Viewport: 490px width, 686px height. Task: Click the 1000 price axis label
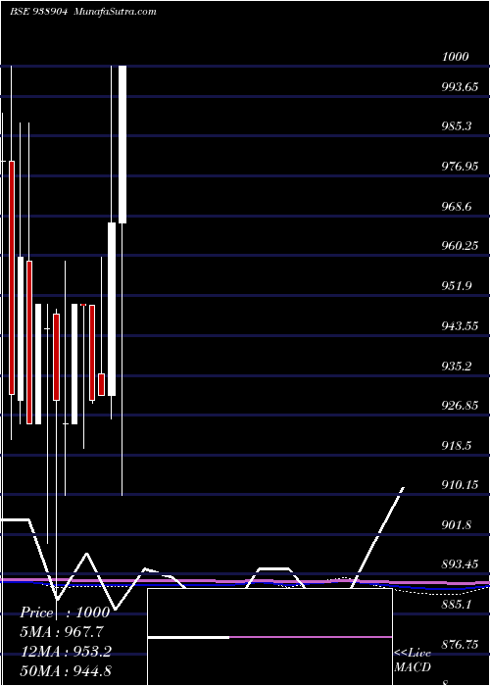click(456, 57)
